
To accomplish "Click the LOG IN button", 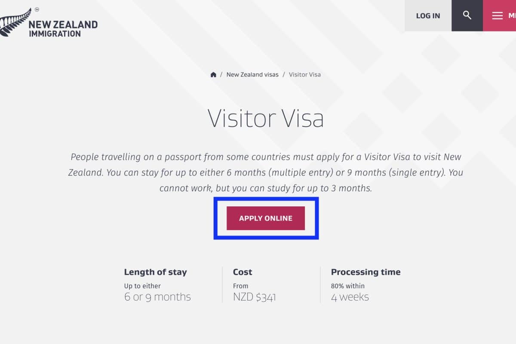I will click(428, 16).
